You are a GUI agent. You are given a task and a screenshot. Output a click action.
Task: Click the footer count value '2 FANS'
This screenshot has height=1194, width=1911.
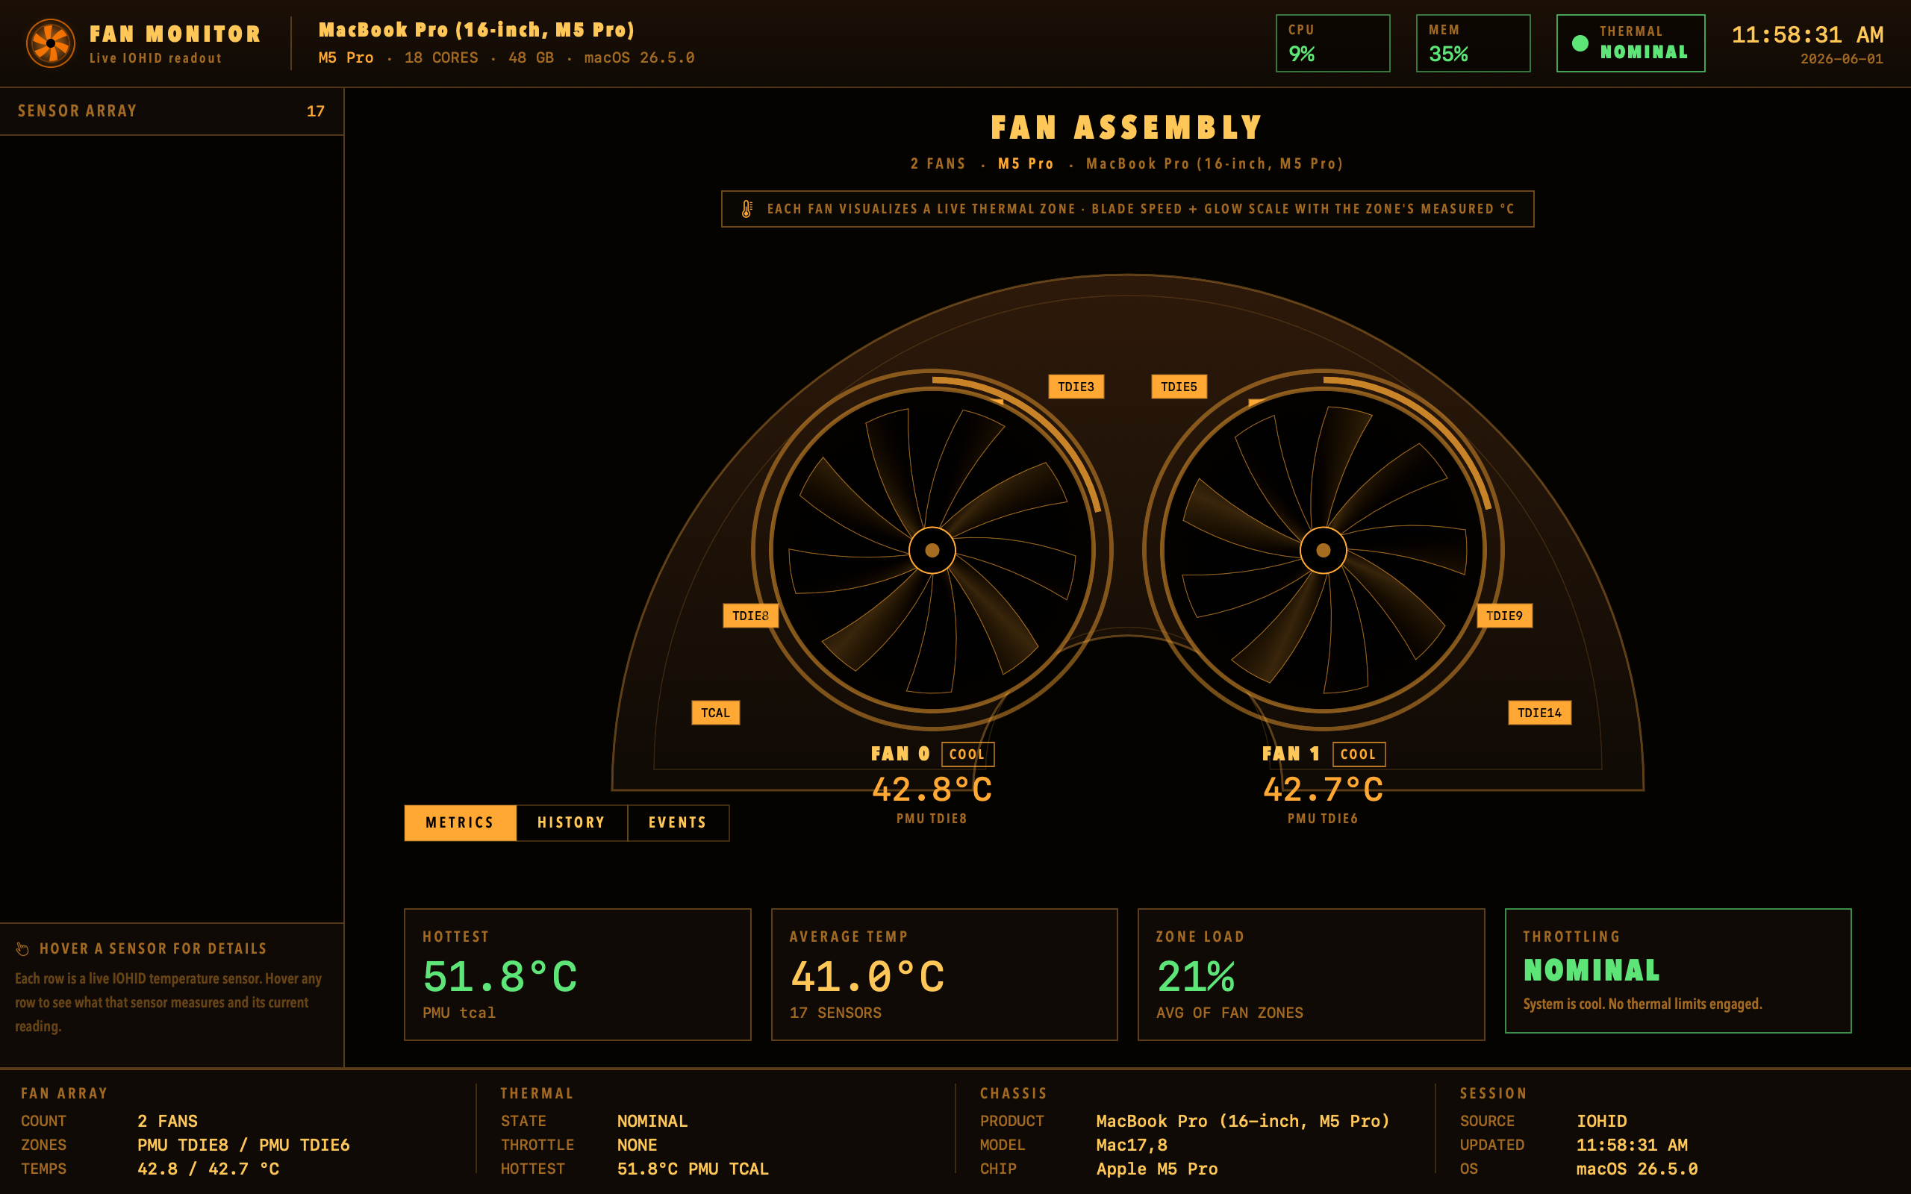click(167, 1122)
